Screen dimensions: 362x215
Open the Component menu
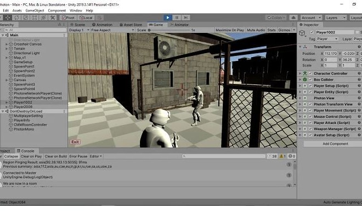[57, 10]
